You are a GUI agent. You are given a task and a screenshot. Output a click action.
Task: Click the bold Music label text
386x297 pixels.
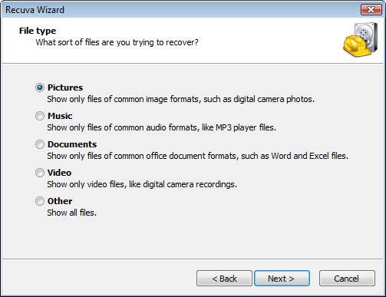(x=60, y=116)
